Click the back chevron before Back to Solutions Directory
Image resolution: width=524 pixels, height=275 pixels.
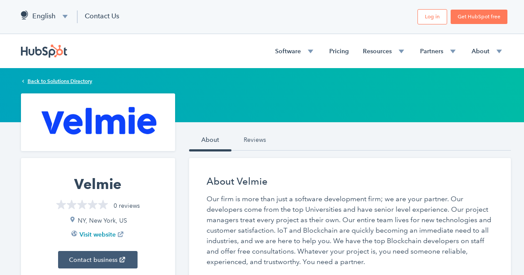click(x=23, y=81)
